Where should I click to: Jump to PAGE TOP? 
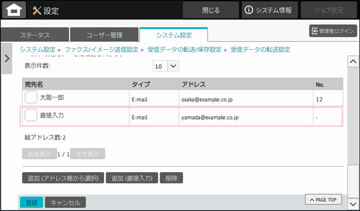click(323, 200)
